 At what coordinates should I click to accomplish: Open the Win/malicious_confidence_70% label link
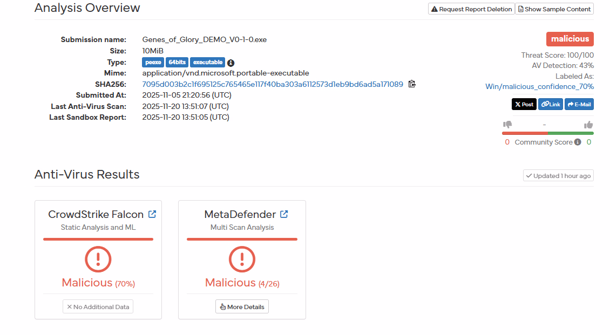coord(539,86)
